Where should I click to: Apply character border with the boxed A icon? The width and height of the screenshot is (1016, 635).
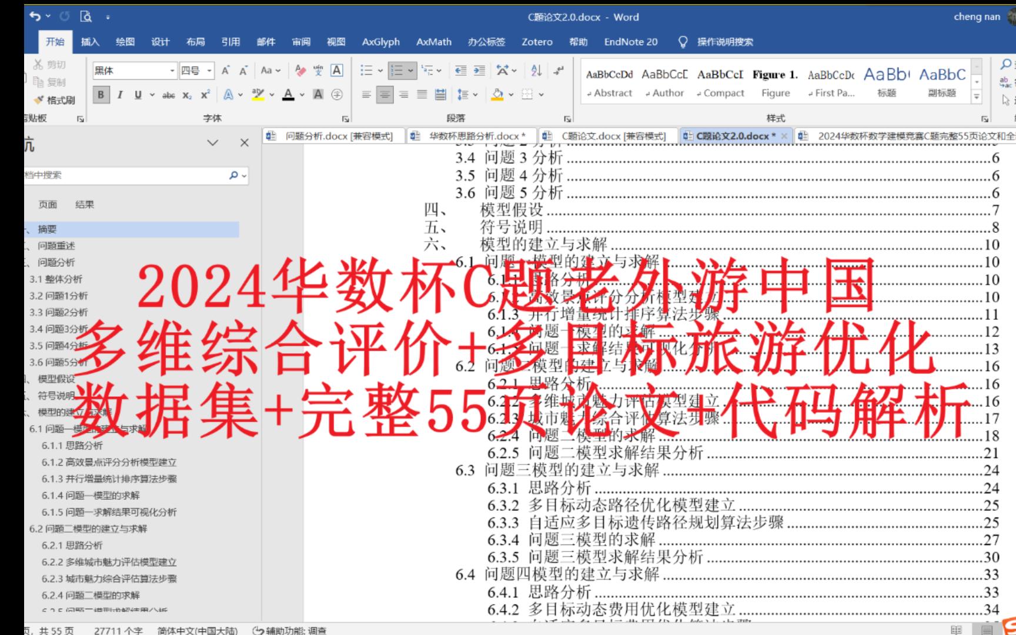(336, 71)
